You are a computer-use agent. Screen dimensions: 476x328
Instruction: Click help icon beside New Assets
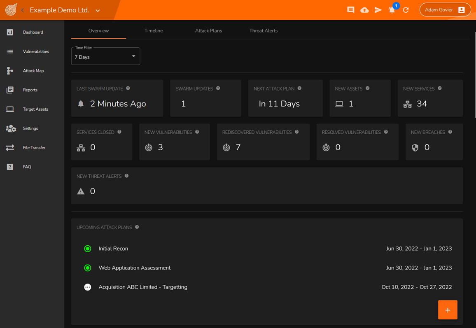tap(367, 88)
